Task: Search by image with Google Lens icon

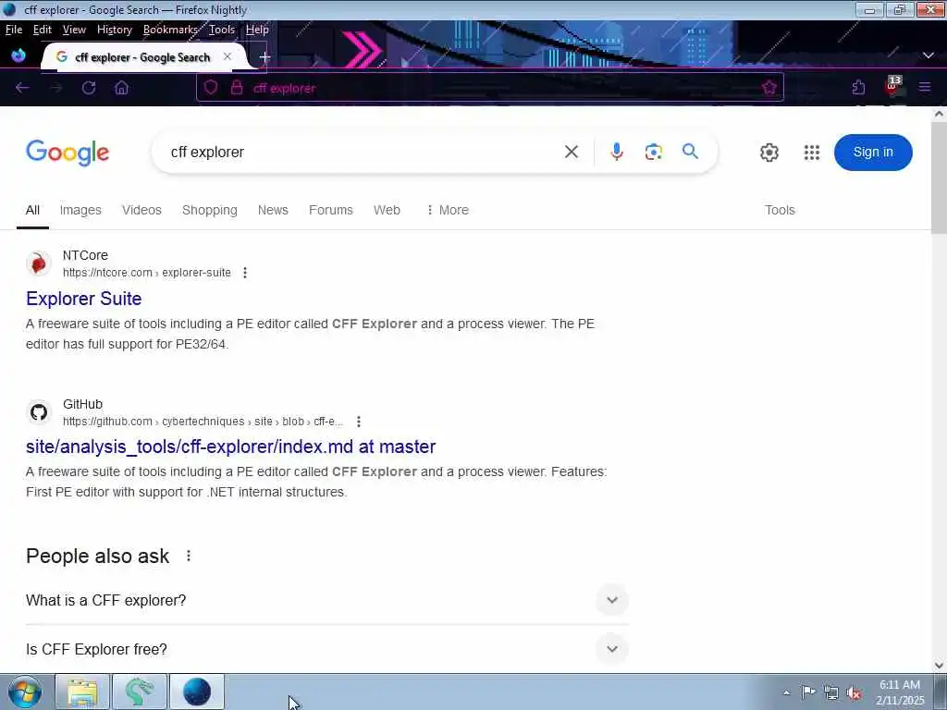Action: pos(654,153)
